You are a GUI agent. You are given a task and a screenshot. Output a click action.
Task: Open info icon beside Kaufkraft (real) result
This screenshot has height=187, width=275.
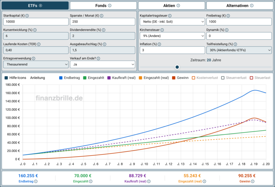149,181
